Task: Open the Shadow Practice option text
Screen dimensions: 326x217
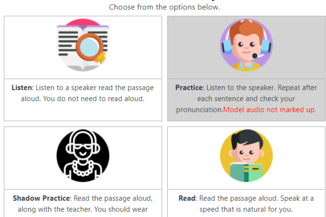Action: tap(83, 204)
